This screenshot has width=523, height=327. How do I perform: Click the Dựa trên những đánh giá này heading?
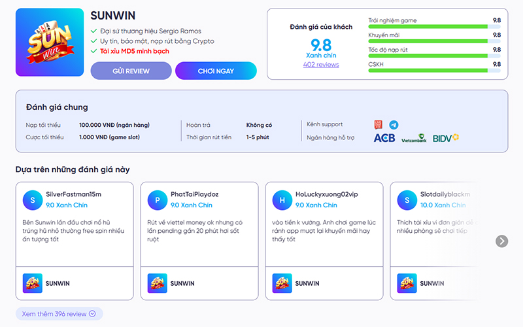coord(73,169)
